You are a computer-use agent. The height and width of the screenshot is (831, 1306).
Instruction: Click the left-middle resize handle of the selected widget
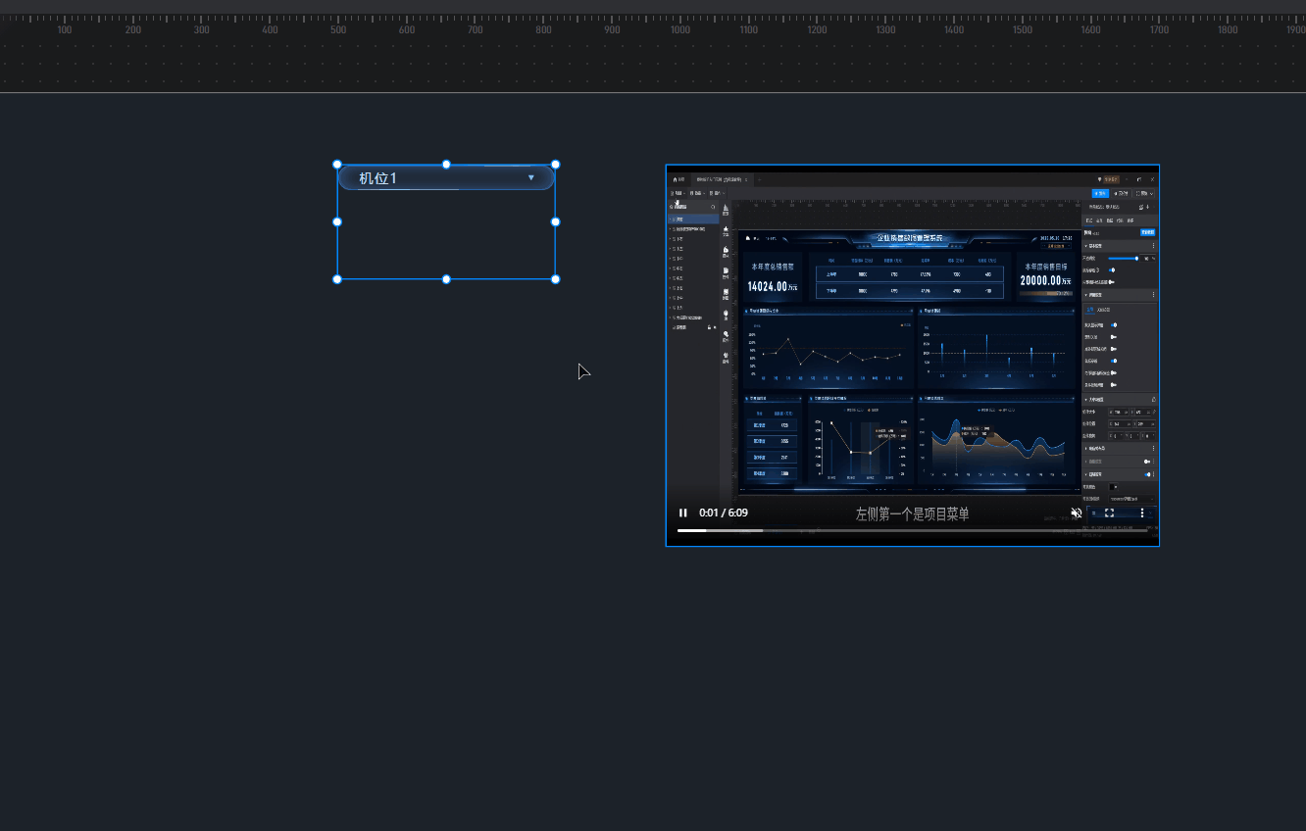[x=337, y=221]
